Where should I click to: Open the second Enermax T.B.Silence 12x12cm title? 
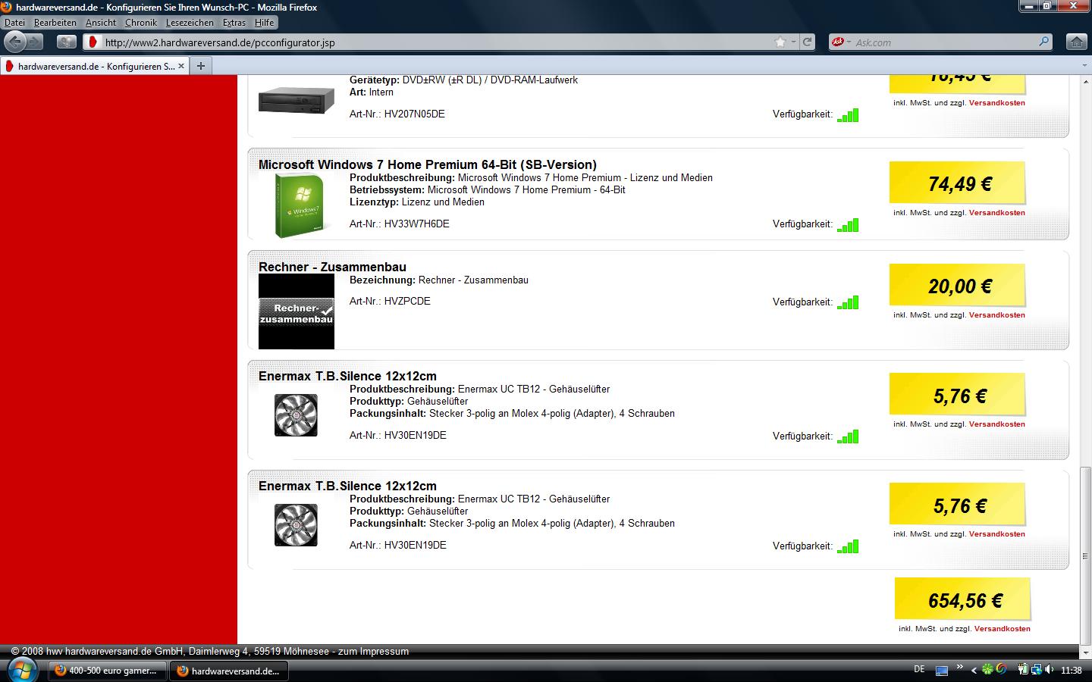pyautogui.click(x=347, y=486)
